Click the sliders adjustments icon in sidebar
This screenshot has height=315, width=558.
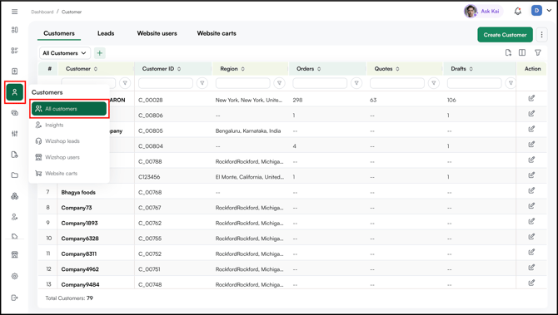pyautogui.click(x=15, y=134)
